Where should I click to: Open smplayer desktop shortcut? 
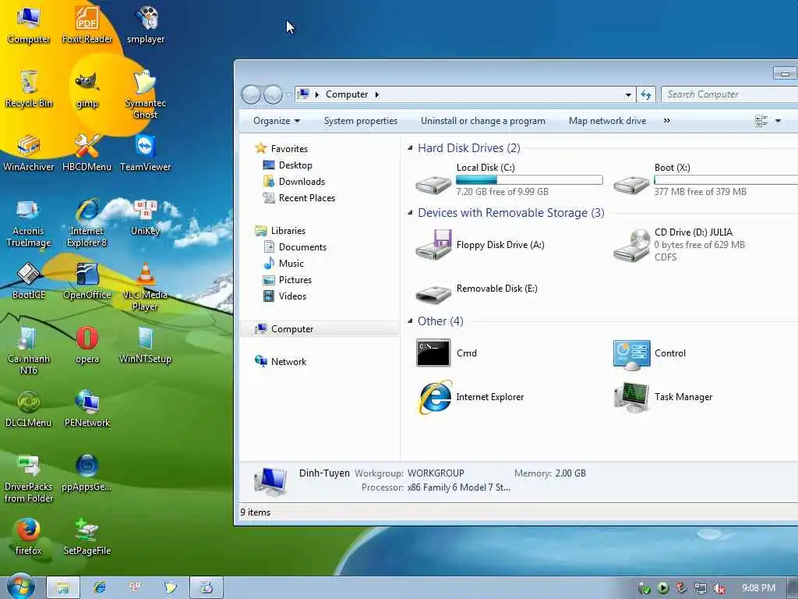click(x=146, y=26)
